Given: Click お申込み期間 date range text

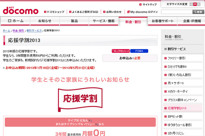Looking at the screenshot, I should click(50, 68).
